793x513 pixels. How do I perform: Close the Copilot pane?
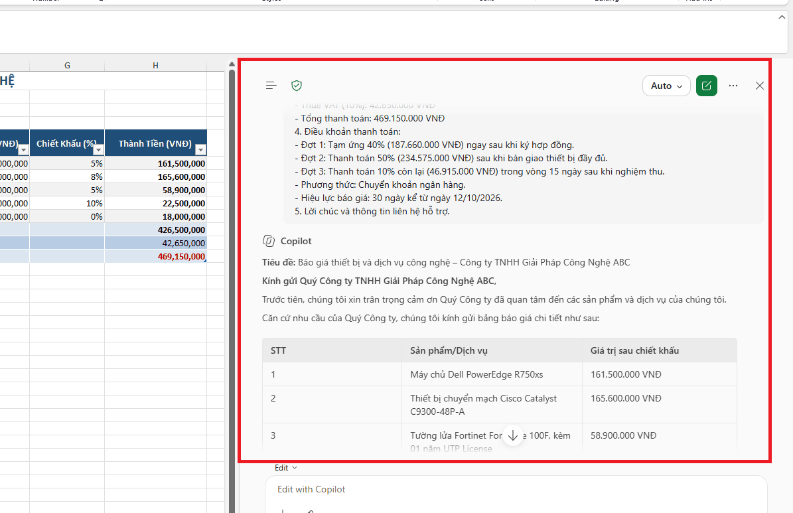click(x=760, y=86)
